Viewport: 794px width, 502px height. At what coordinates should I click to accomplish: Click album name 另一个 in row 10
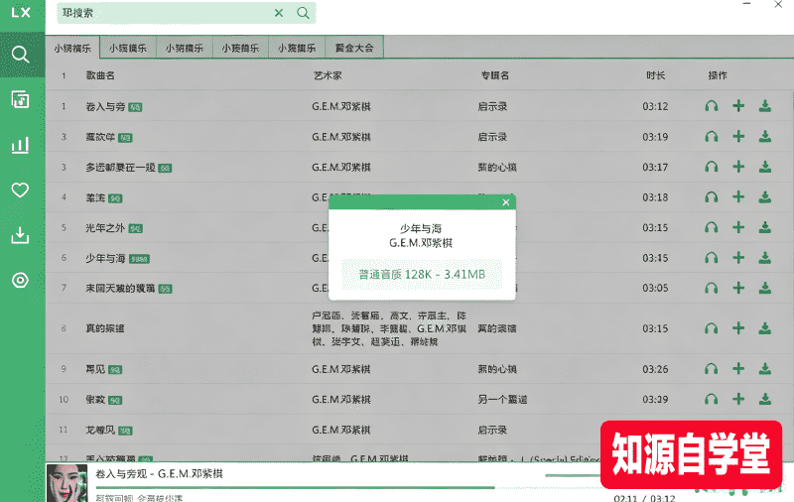point(502,399)
